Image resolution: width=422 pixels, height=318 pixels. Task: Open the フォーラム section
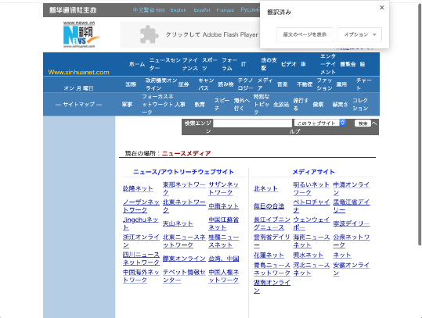(x=229, y=64)
